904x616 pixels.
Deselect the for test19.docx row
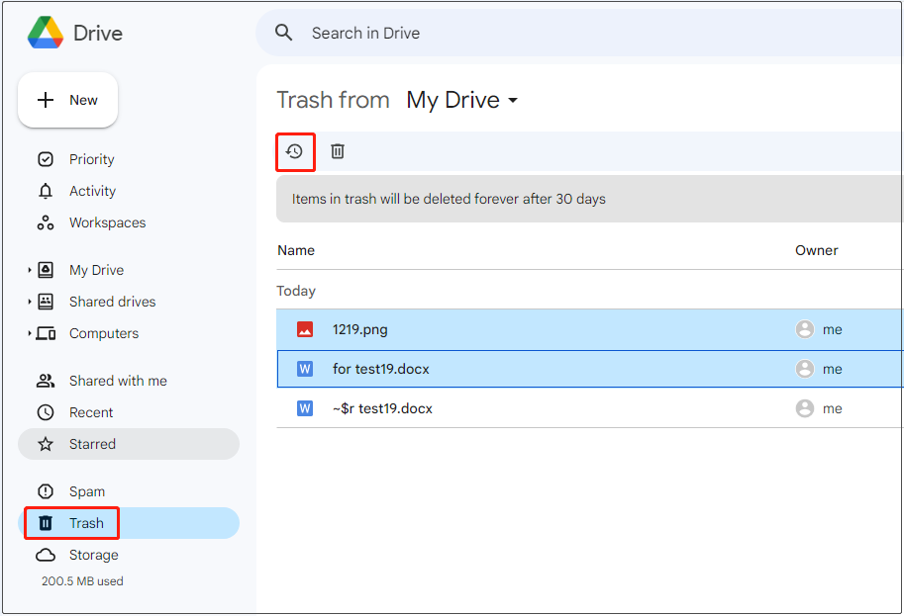point(495,368)
